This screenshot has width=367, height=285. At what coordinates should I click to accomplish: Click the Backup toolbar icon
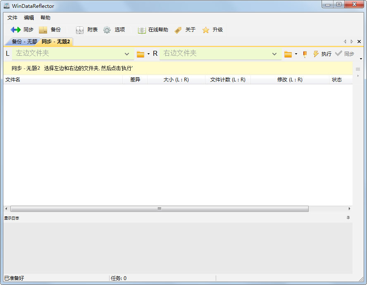pos(43,30)
